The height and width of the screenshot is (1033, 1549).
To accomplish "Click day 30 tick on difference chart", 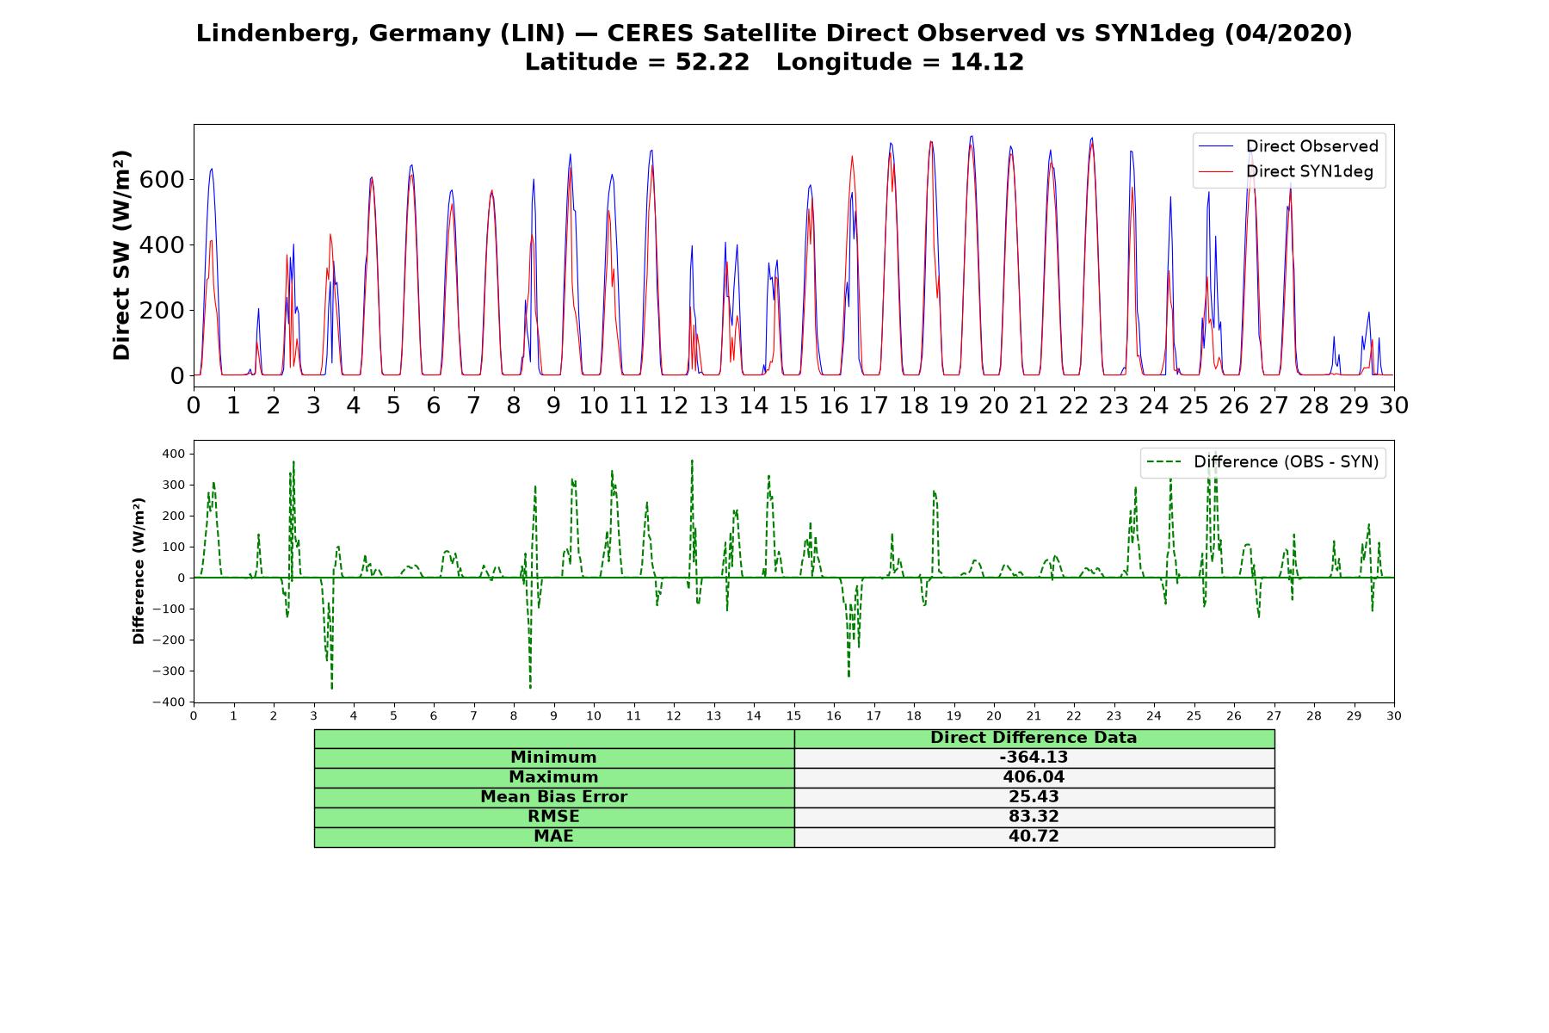I will 1393,716.
